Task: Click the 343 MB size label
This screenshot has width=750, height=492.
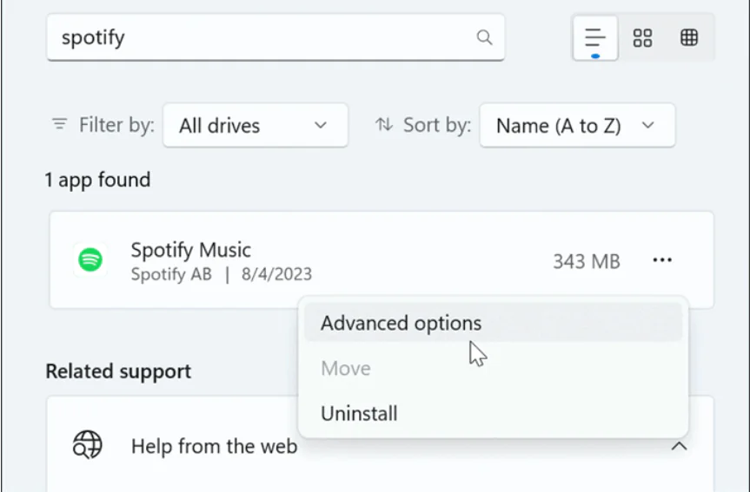Action: pos(586,261)
